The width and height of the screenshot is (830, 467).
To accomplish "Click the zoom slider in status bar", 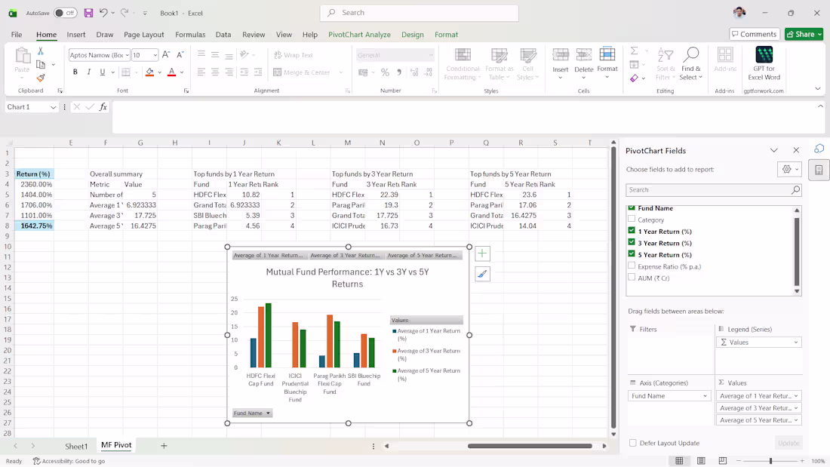I will click(x=770, y=461).
